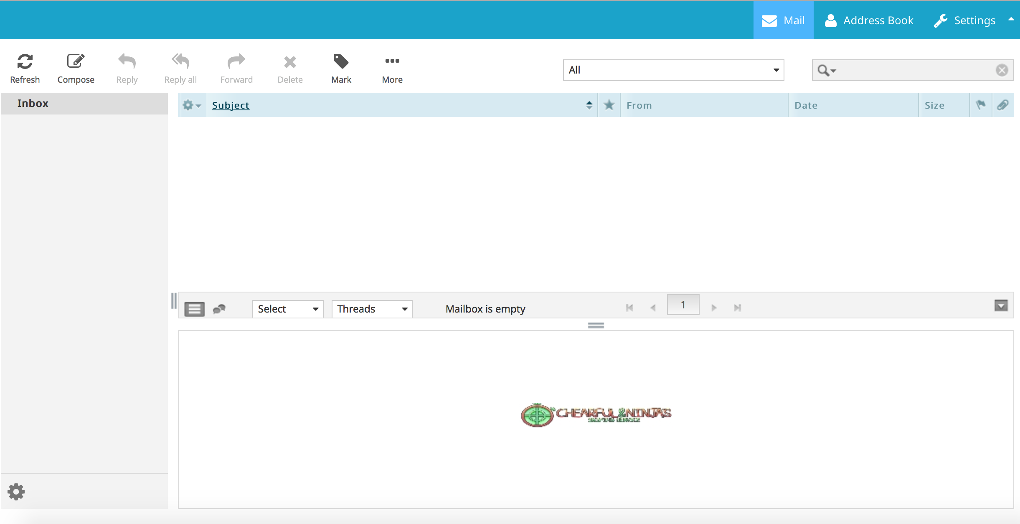The height and width of the screenshot is (524, 1020).
Task: Expand the Threads dropdown
Action: pyautogui.click(x=371, y=309)
